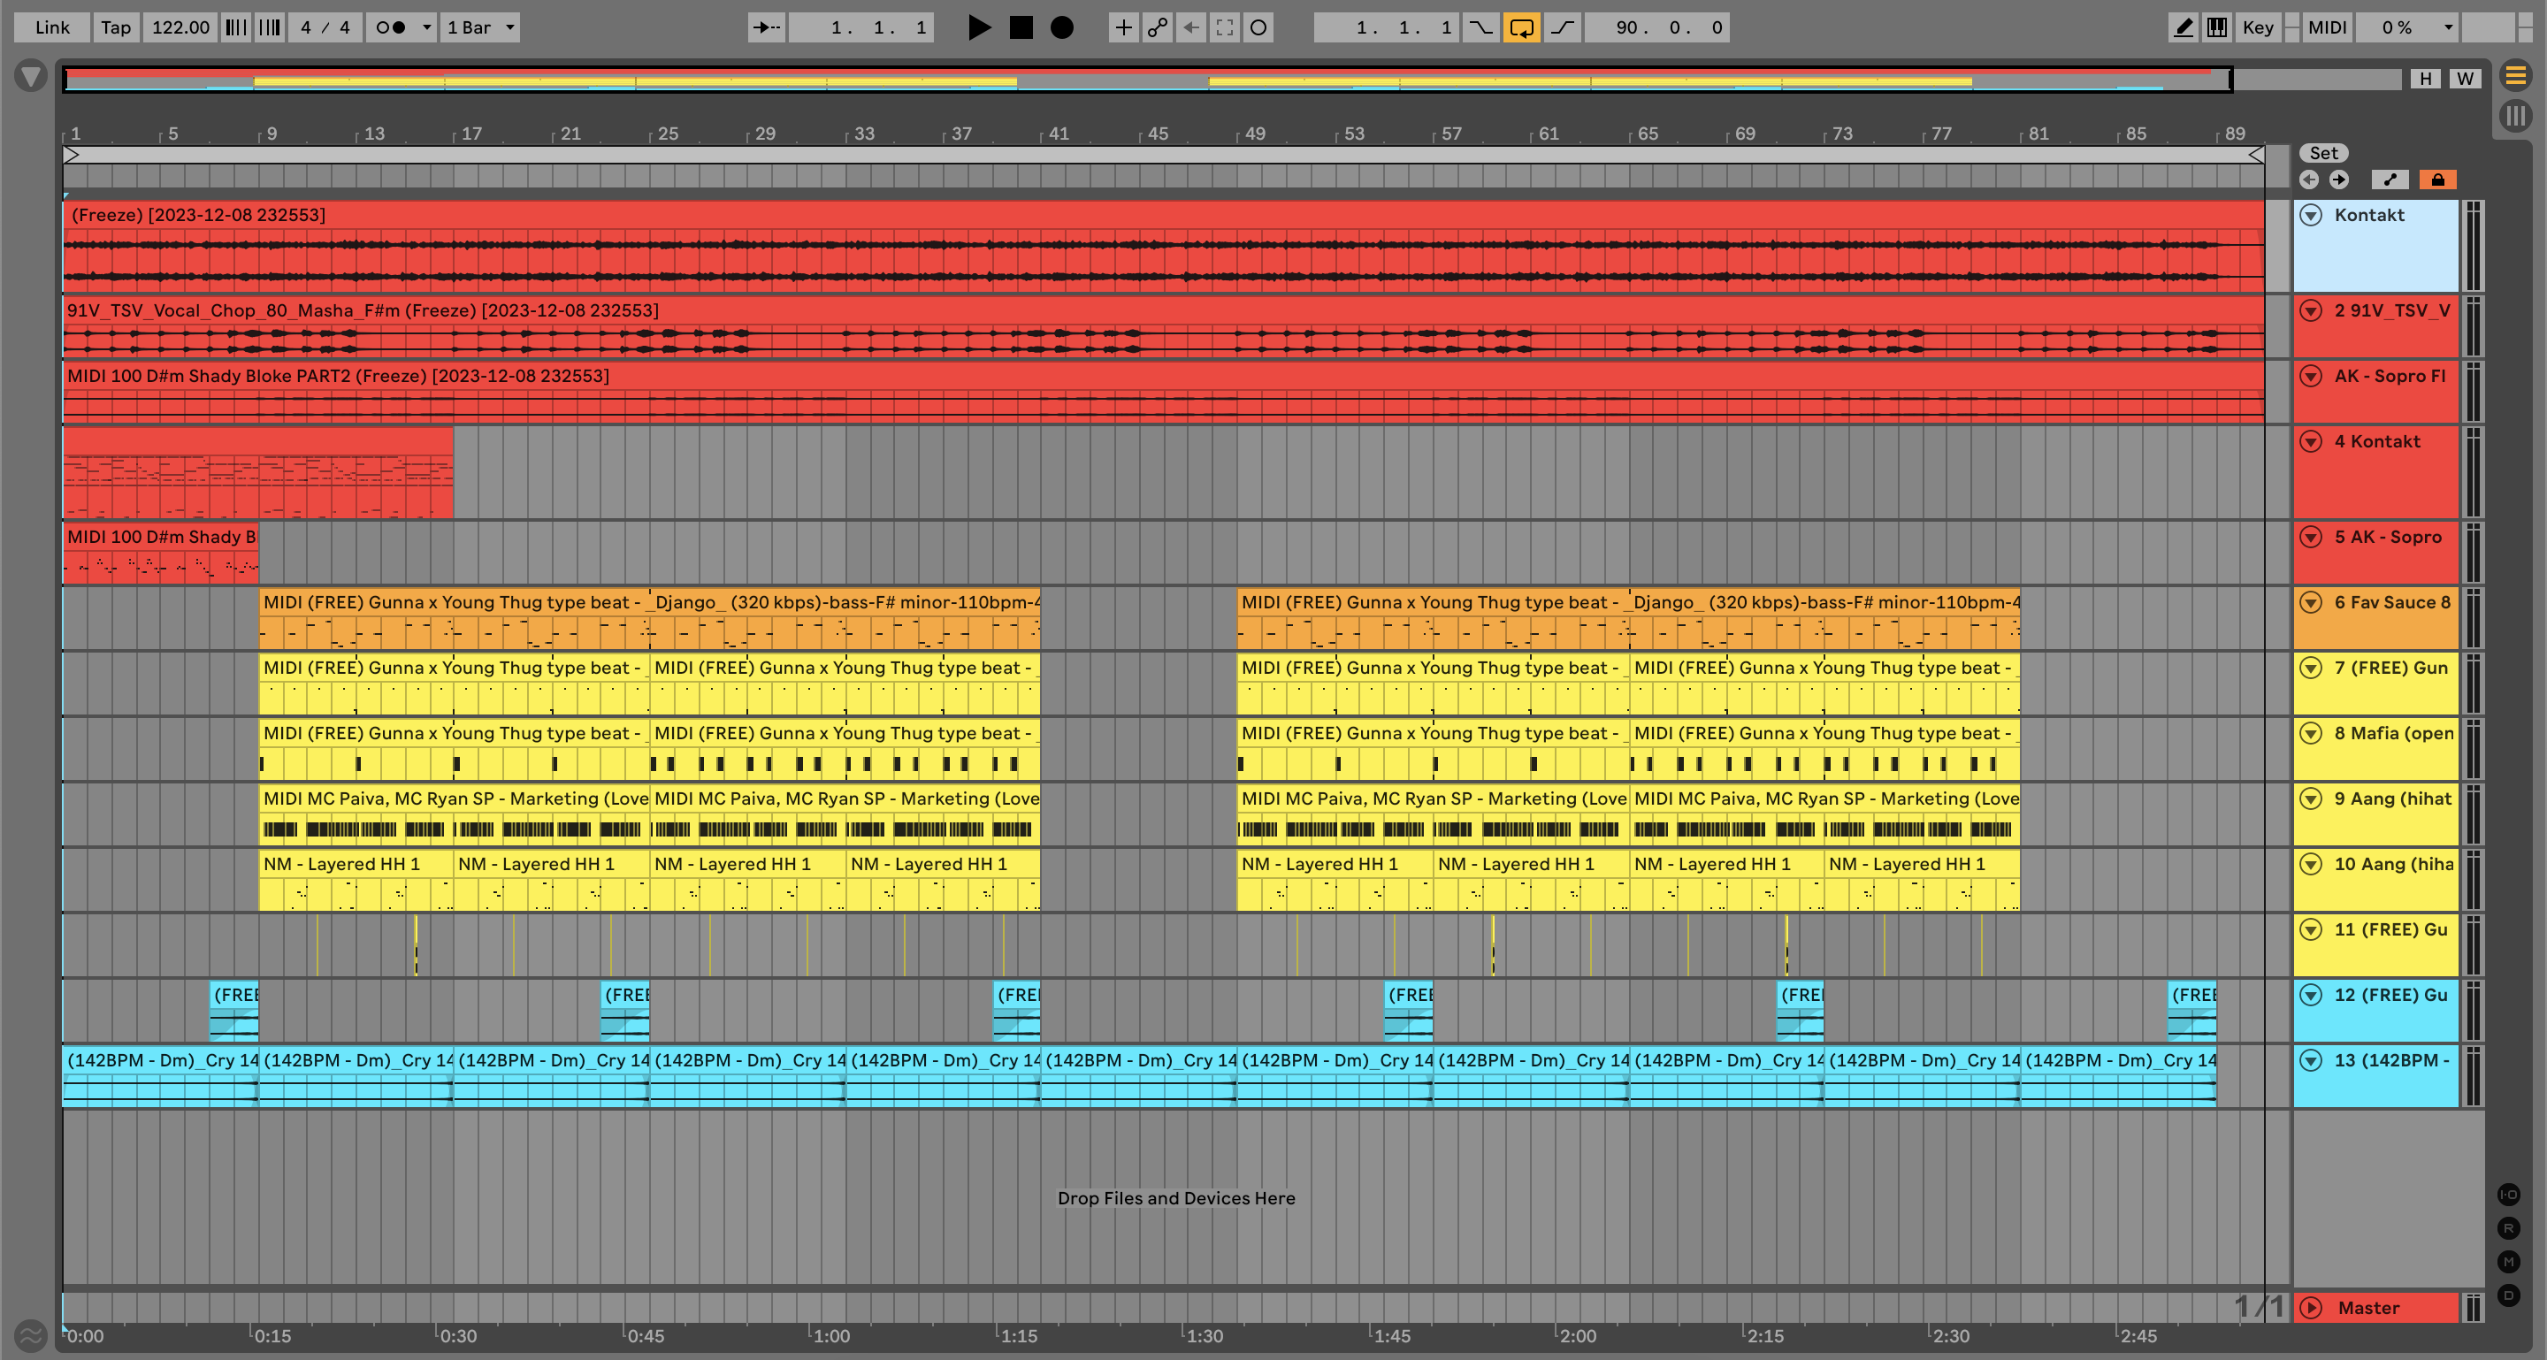Click the Arrangement Record button
The height and width of the screenshot is (1360, 2547).
click(x=1062, y=27)
